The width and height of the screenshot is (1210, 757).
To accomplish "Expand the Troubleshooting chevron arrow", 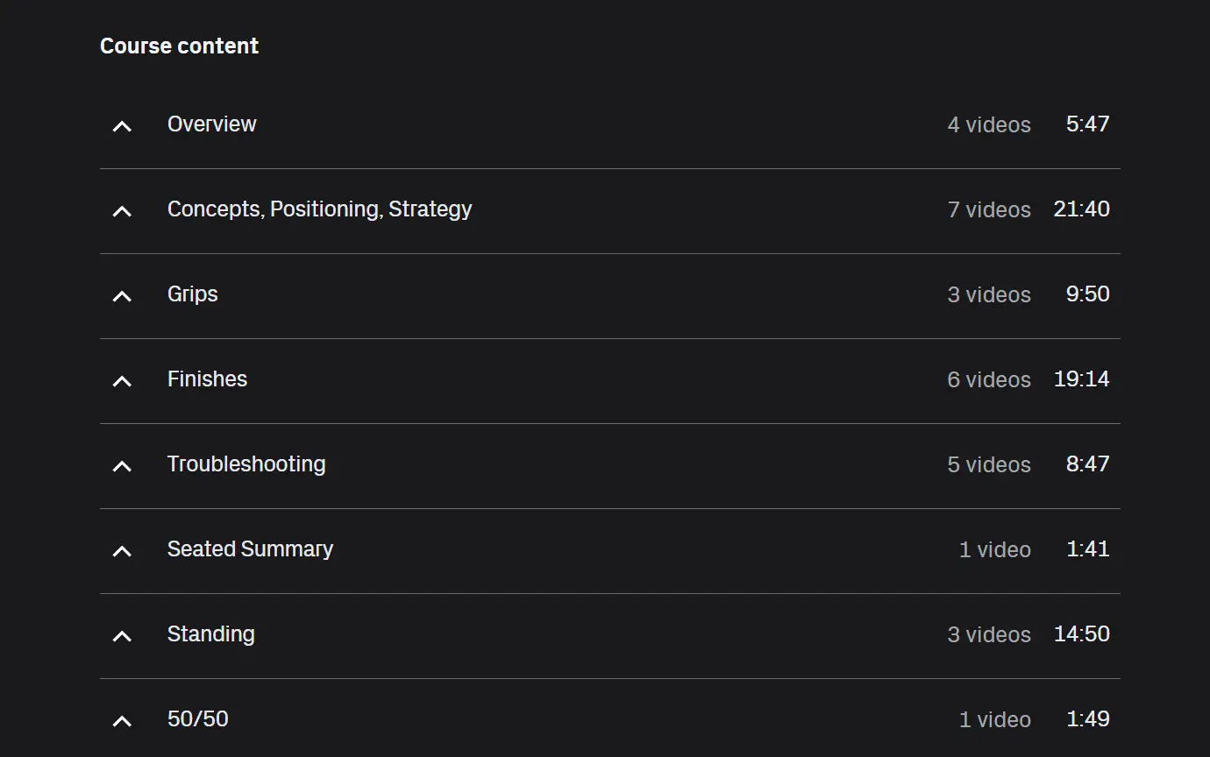I will tap(122, 466).
